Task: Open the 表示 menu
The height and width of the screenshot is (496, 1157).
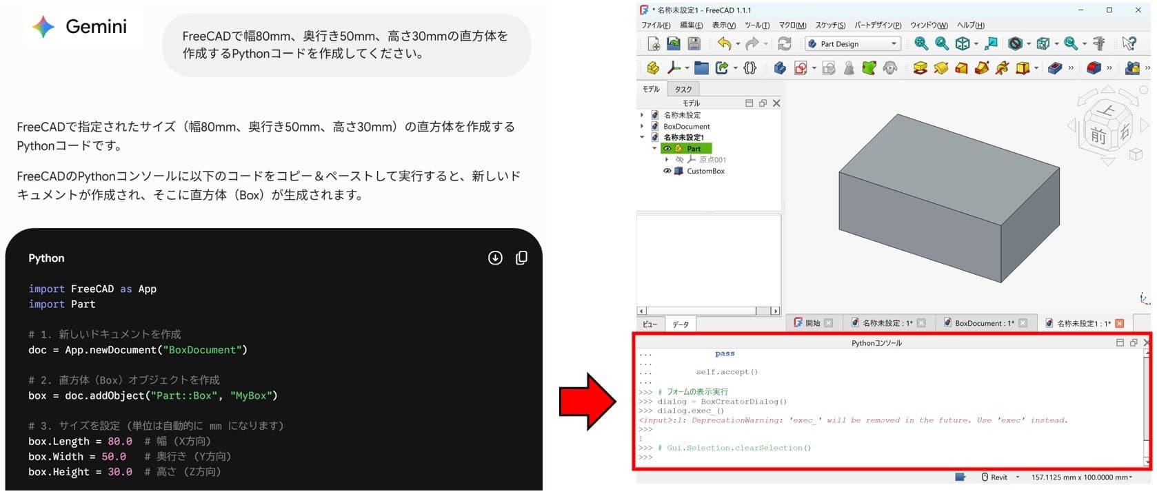Action: coord(724,25)
